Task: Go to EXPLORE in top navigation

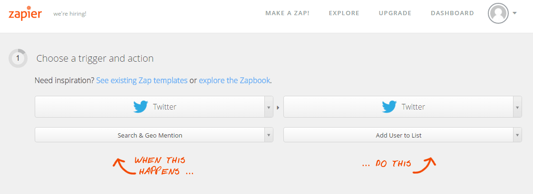Action: pos(344,13)
